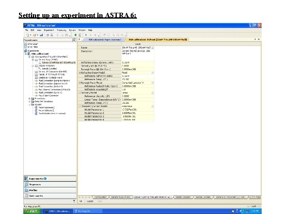Click the Sample syringe icon in tree
Image resolution: width=285 pixels, height=214 pixels.
pyautogui.click(x=40, y=69)
